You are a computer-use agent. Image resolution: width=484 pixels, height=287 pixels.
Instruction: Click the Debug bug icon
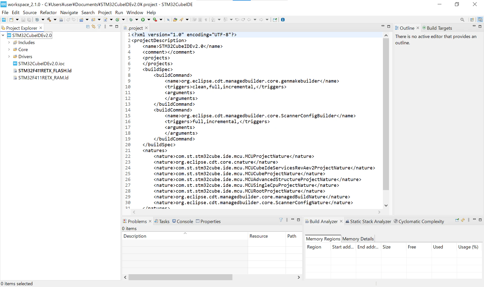pyautogui.click(x=131, y=20)
